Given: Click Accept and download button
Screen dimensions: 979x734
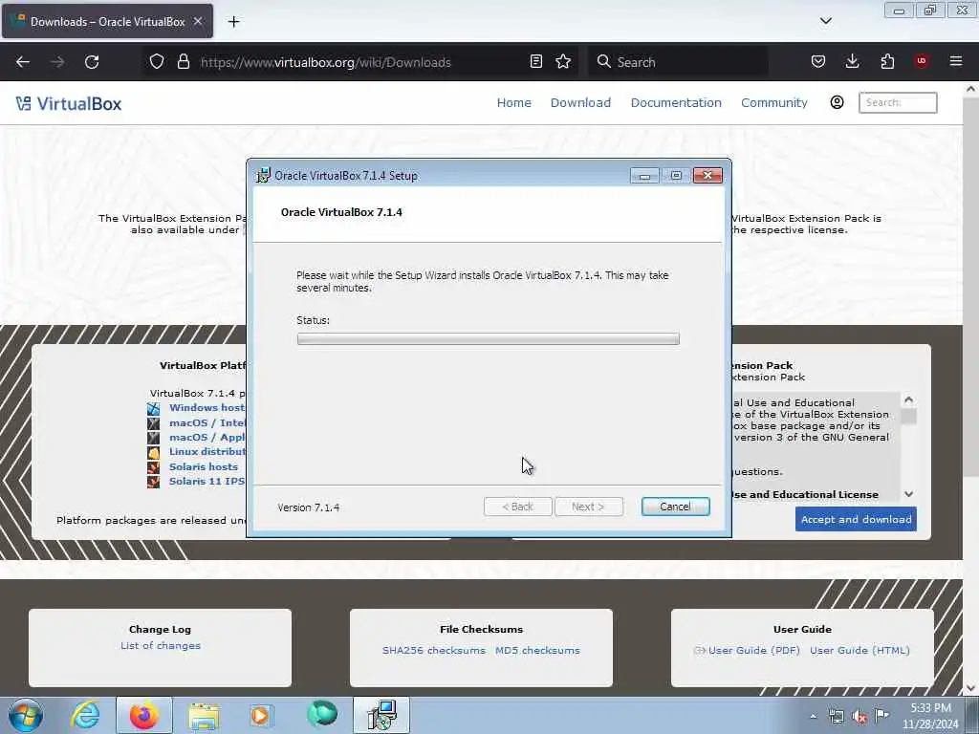Looking at the screenshot, I should [x=856, y=519].
